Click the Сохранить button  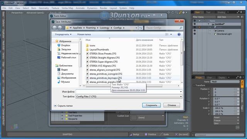click(151, 105)
